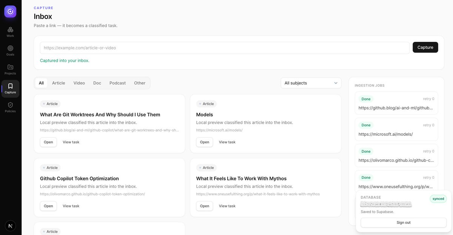
Task: Filter inbox by Article tab
Action: [59, 83]
